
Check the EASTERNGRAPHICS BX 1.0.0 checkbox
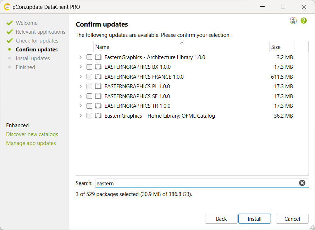tap(89, 67)
